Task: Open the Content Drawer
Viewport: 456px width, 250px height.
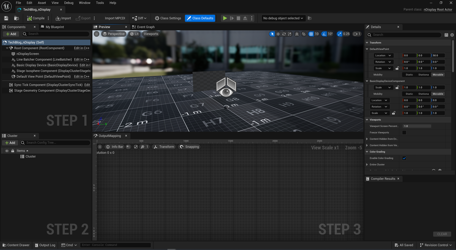Action: [x=16, y=245]
